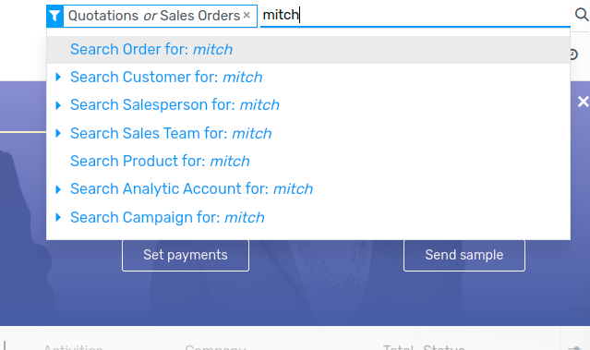590x350 pixels.
Task: Click the filter funnel icon in search facet
Action: pos(54,16)
